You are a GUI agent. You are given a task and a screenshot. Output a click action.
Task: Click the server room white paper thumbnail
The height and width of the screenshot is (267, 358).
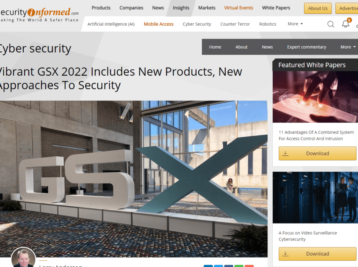pyautogui.click(x=315, y=197)
